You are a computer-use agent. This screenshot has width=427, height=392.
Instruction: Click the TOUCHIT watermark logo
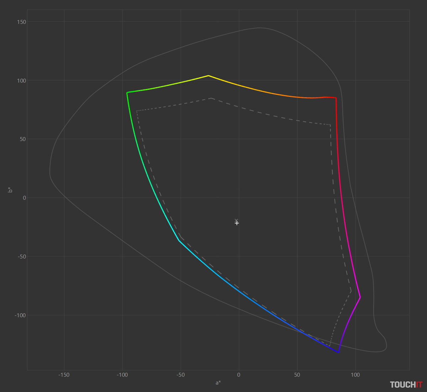pyautogui.click(x=406, y=385)
